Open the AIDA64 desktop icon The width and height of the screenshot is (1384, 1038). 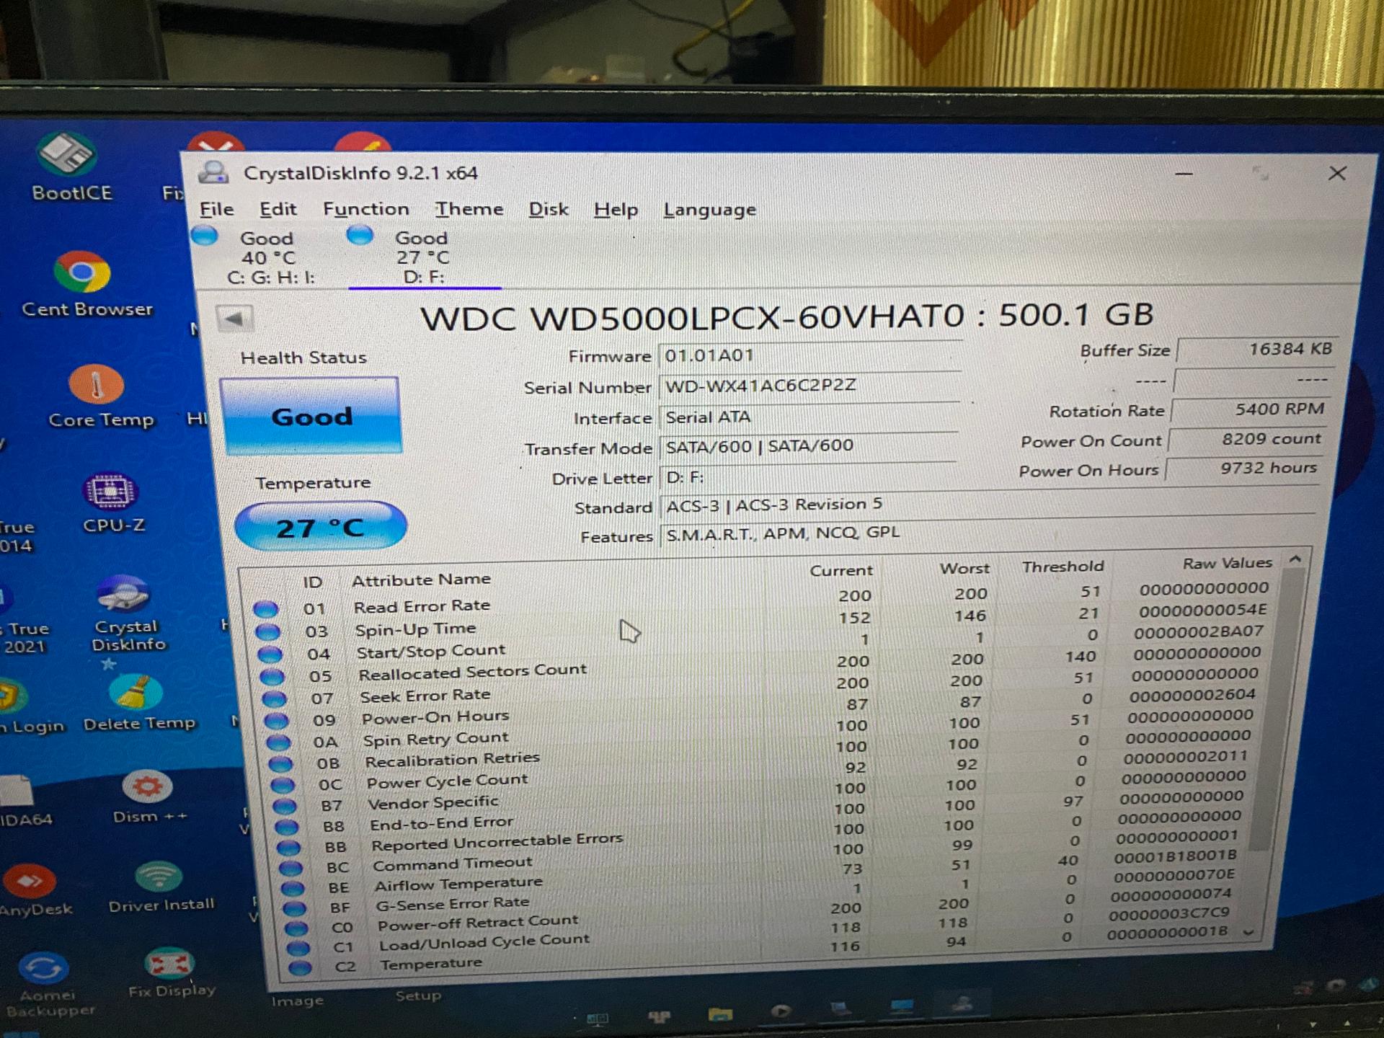tap(22, 802)
